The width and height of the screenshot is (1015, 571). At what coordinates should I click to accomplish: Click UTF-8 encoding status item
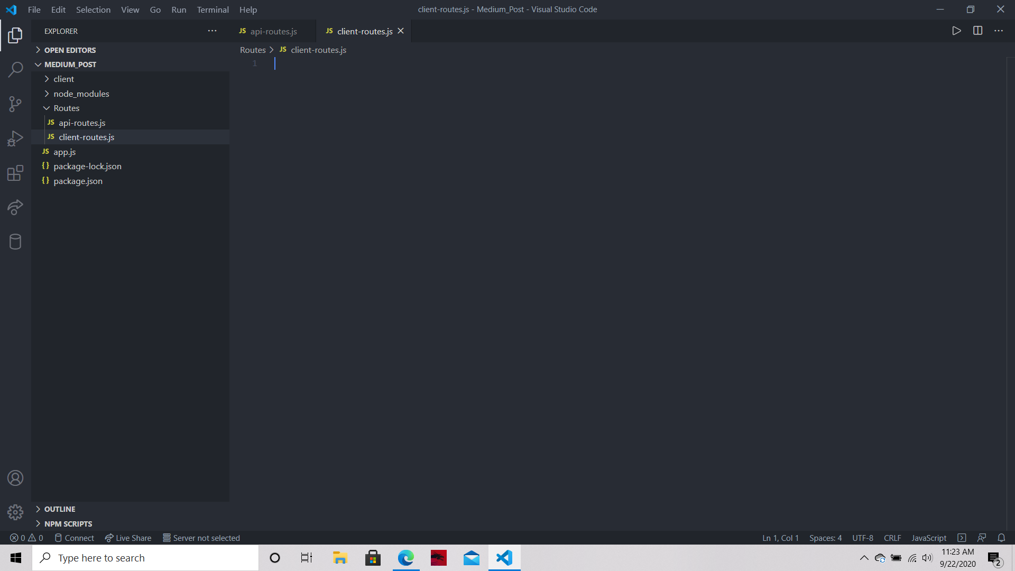click(x=863, y=538)
